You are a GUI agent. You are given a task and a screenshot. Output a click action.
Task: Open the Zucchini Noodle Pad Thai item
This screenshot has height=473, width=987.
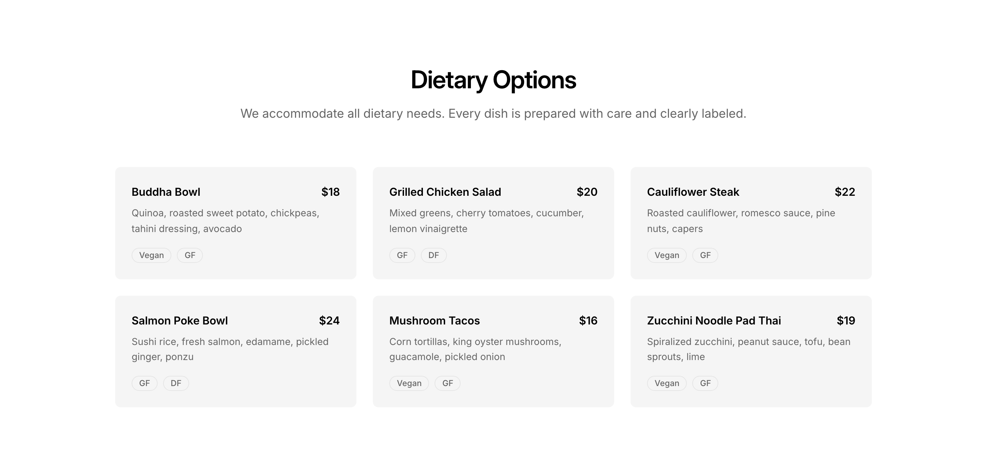pyautogui.click(x=714, y=320)
